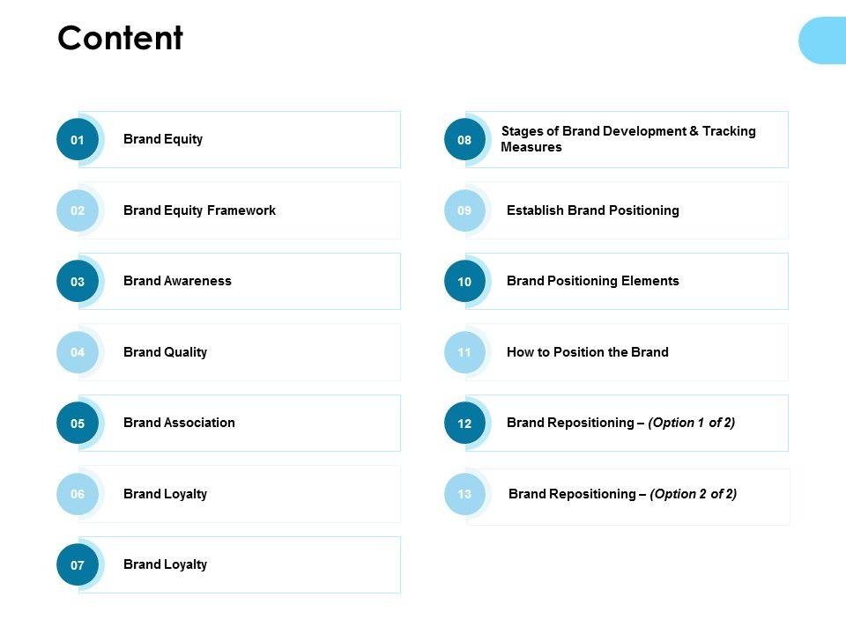846x634 pixels.
Task: Select the 03 numbered circle
Action: (x=78, y=282)
